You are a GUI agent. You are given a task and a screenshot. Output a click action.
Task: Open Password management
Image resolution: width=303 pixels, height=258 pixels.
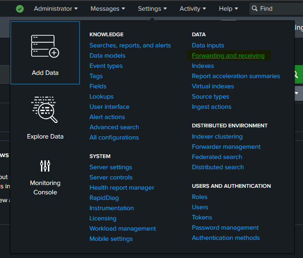pyautogui.click(x=225, y=227)
